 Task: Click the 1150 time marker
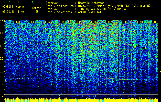[155, 22]
